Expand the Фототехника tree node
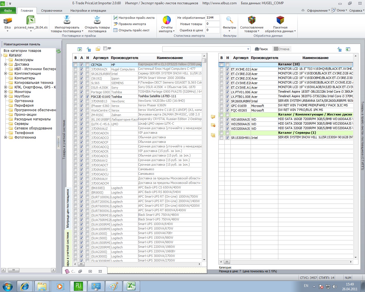365x292 pixels. click(x=5, y=137)
